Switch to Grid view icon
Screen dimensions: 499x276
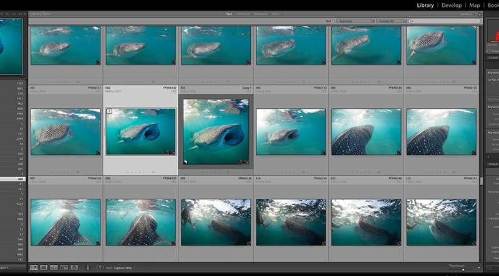coord(34,267)
